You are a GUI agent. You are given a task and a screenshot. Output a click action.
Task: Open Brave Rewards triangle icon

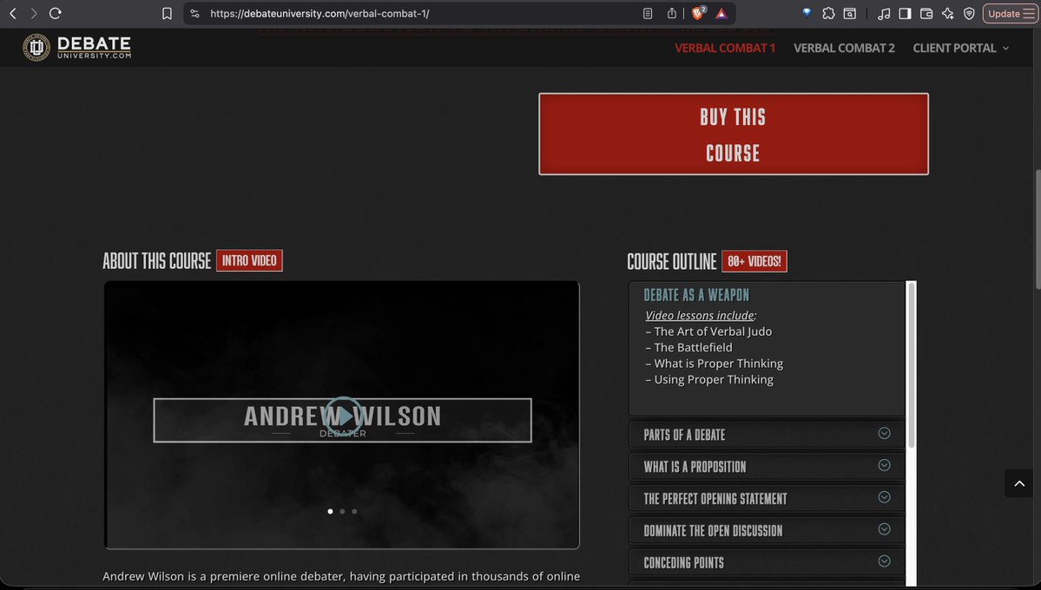coord(721,13)
